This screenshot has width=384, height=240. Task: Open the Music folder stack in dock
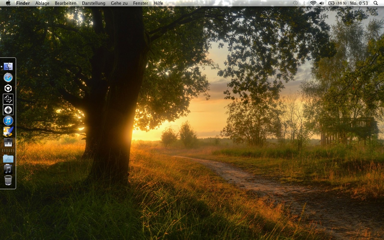pos(8,169)
